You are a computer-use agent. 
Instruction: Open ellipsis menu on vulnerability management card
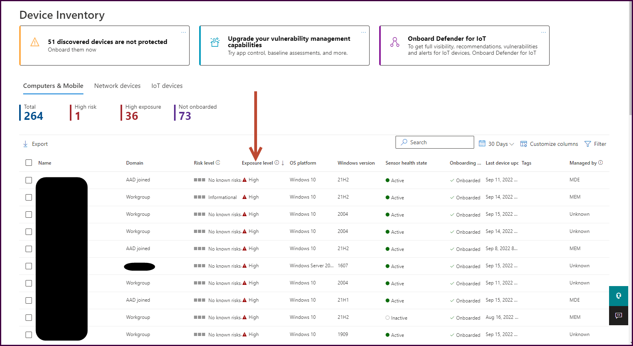[x=363, y=32]
